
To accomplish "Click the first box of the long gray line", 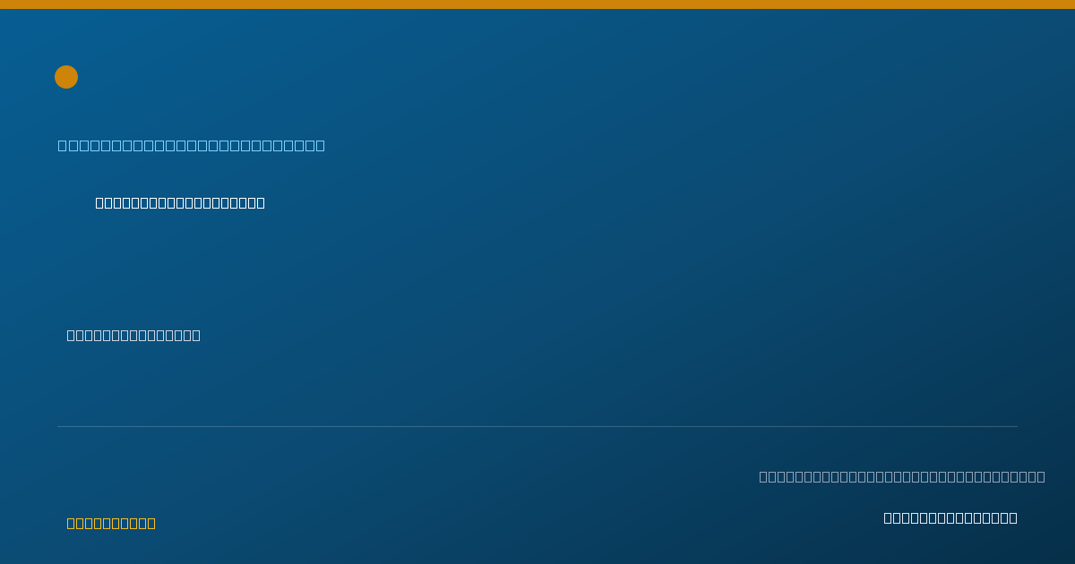I will pos(764,476).
